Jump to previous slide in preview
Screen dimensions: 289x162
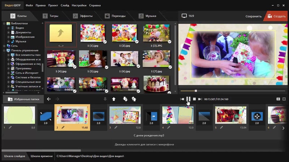coord(182,99)
